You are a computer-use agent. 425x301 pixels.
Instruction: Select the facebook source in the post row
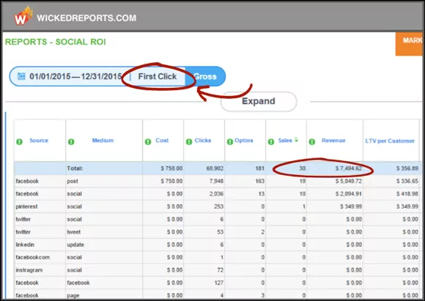click(27, 181)
